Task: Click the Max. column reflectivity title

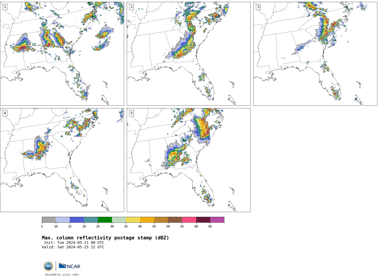Action: point(105,238)
